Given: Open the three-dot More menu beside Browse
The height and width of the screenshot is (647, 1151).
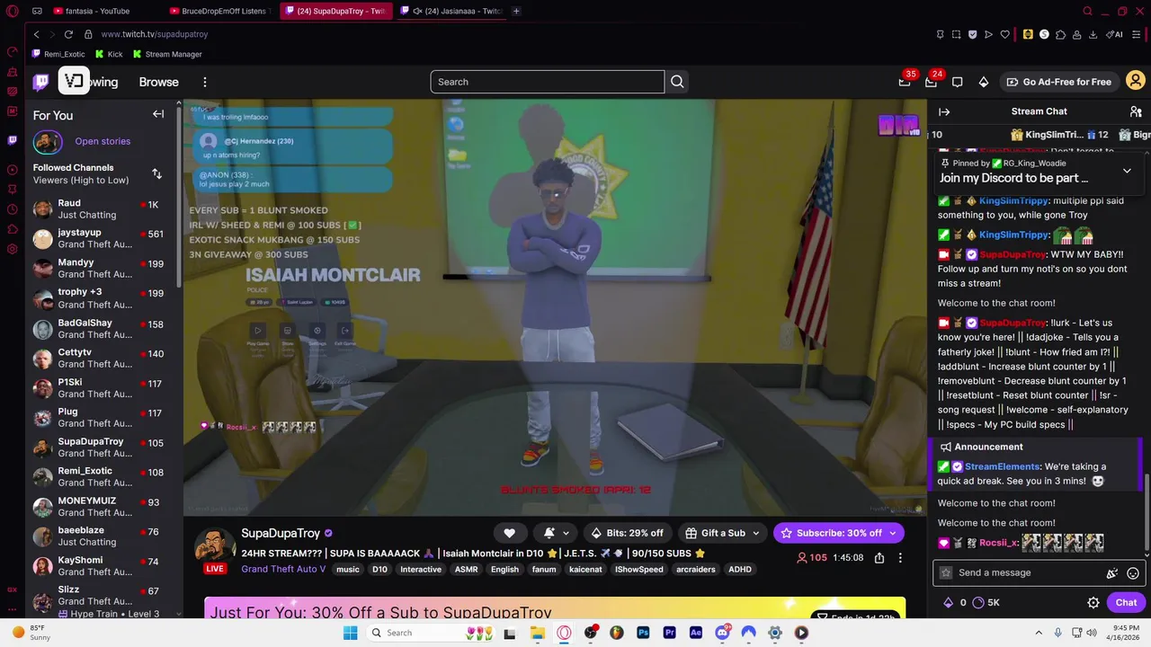Looking at the screenshot, I should pyautogui.click(x=204, y=82).
